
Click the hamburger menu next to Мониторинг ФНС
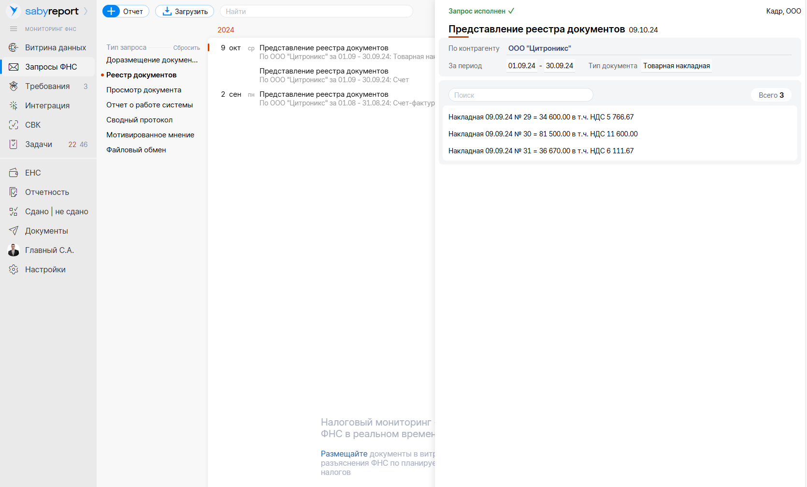[x=14, y=29]
